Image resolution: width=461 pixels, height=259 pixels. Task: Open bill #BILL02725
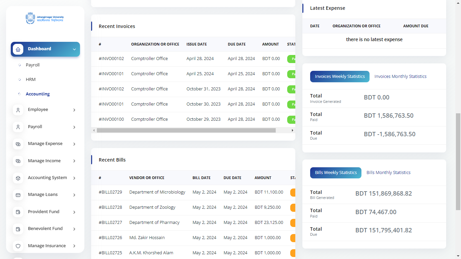coord(110,253)
